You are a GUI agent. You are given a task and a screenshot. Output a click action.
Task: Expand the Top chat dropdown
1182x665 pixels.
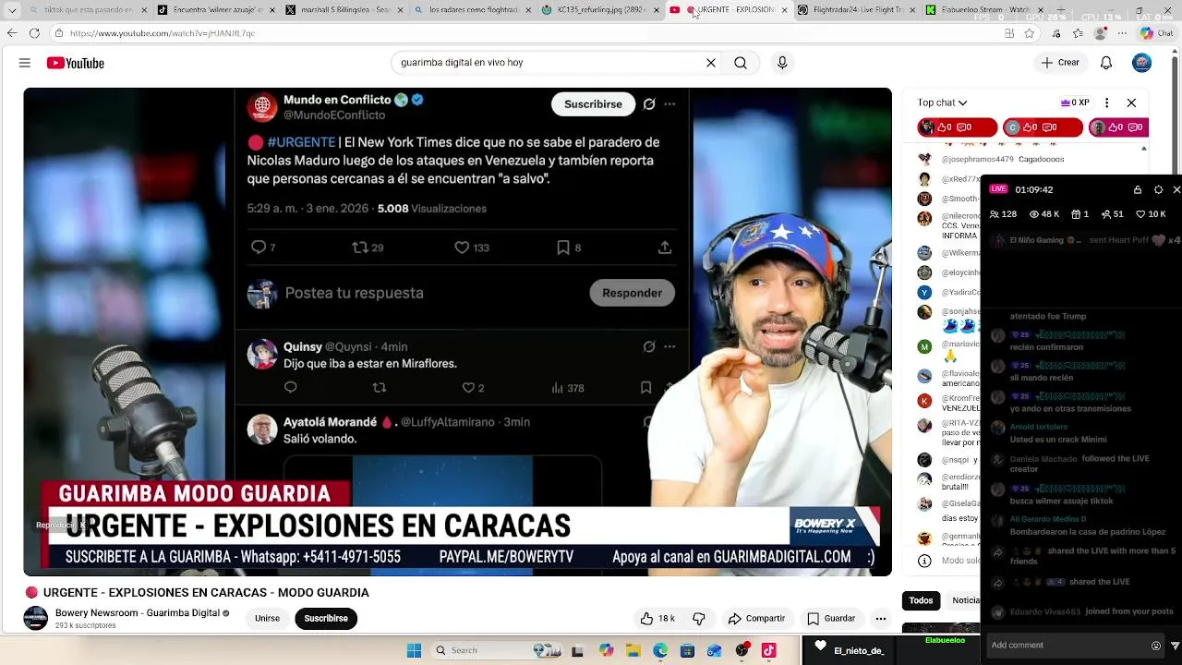tap(943, 103)
